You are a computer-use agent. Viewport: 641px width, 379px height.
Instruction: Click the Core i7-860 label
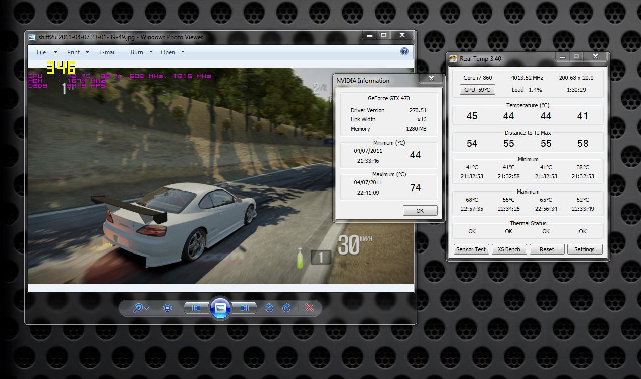(478, 78)
